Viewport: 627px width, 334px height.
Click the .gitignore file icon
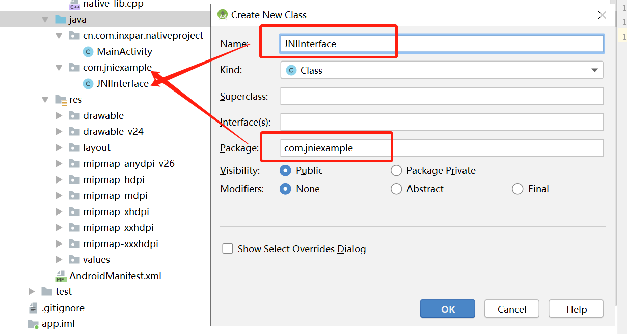pos(33,308)
